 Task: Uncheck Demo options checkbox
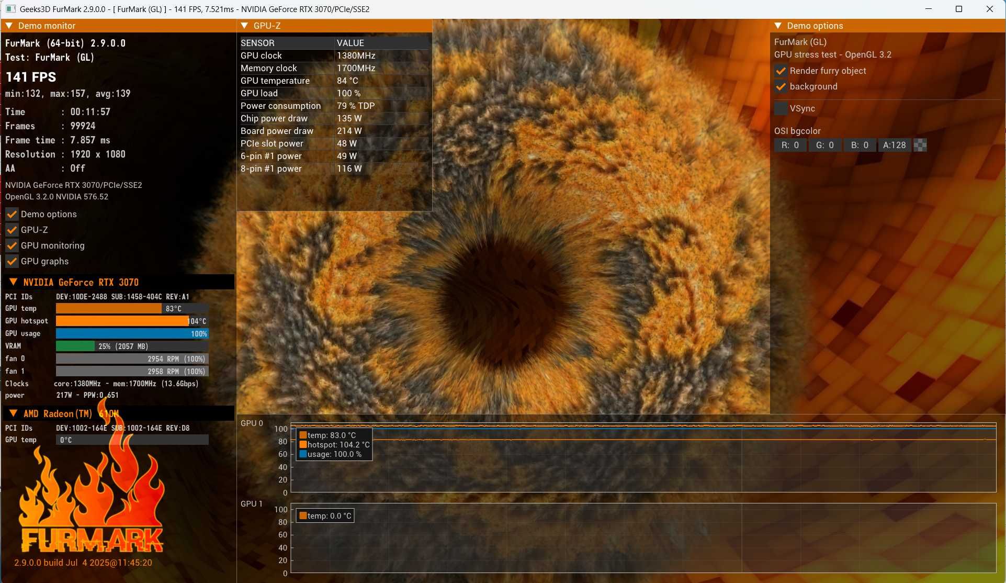point(12,214)
